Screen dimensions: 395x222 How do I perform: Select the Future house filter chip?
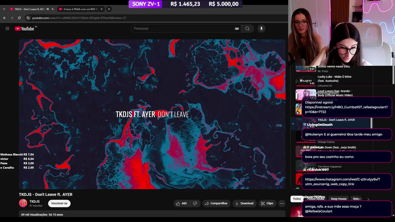(316, 199)
